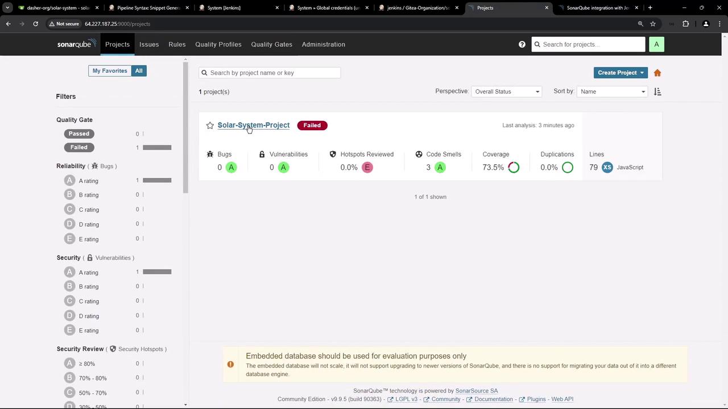
Task: Focus the Search by project name or key field
Action: [x=270, y=73]
